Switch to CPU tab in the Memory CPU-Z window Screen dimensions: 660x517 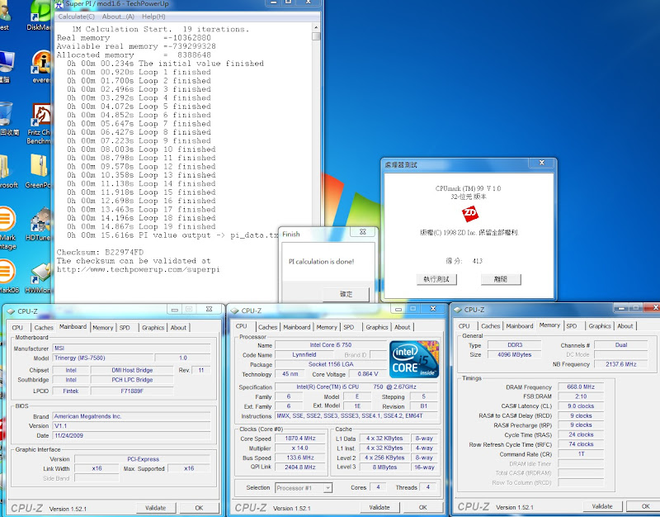[x=464, y=326]
